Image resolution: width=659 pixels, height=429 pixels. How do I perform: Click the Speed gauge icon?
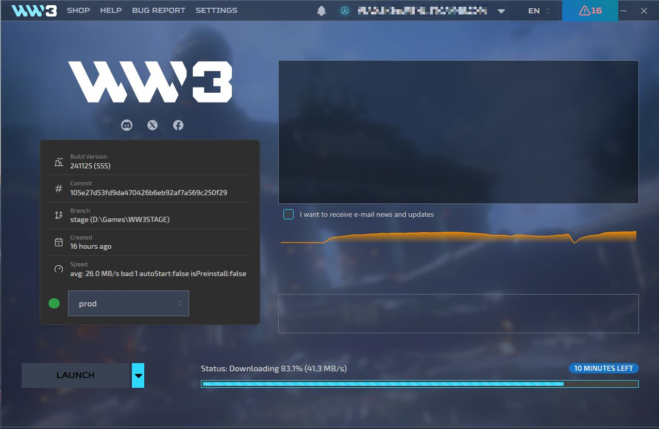click(x=59, y=269)
